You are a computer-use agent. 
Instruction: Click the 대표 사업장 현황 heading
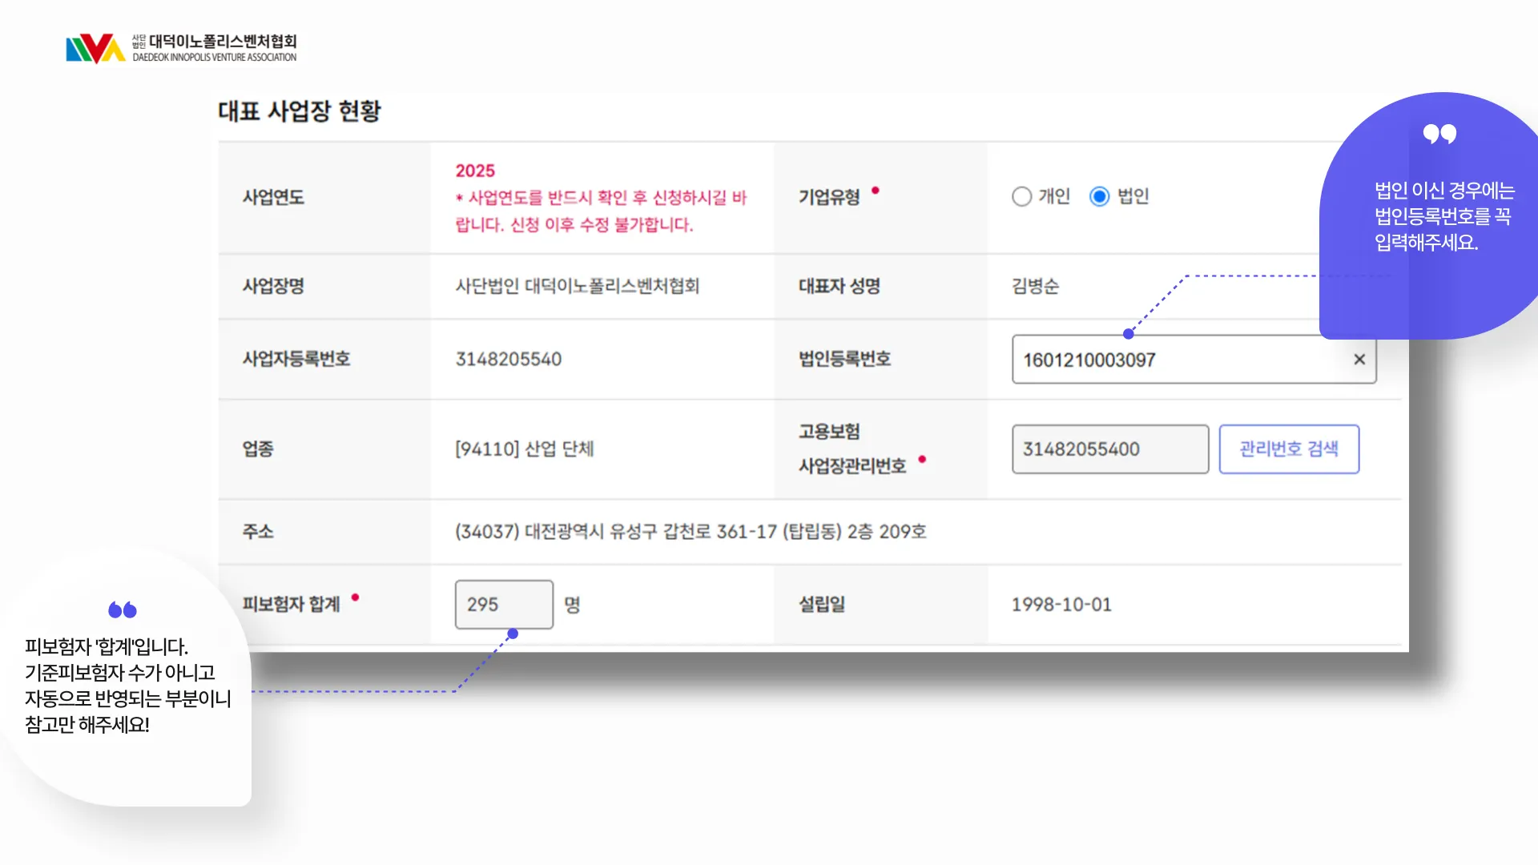click(299, 111)
